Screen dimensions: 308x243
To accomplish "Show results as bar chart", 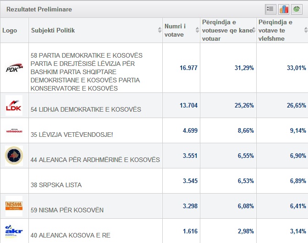I will pyautogui.click(x=284, y=9).
